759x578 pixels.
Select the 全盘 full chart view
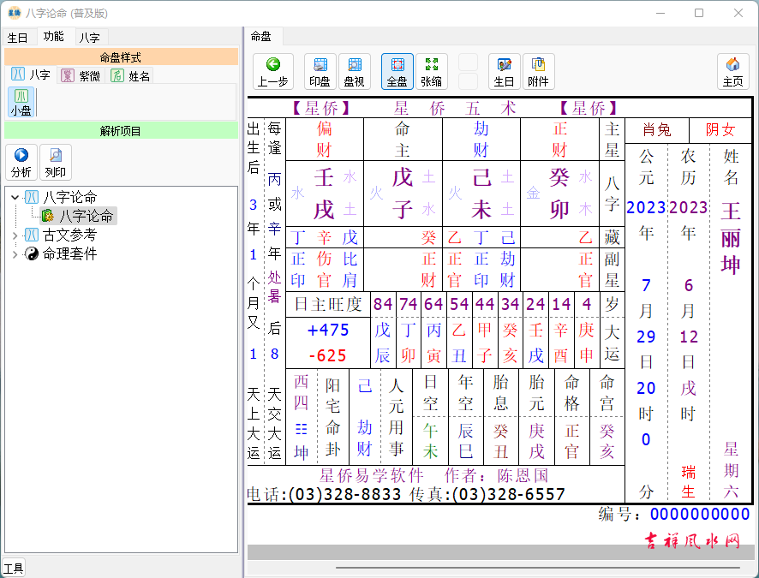pyautogui.click(x=397, y=72)
